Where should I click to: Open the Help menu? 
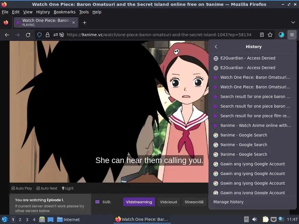[x=97, y=12]
